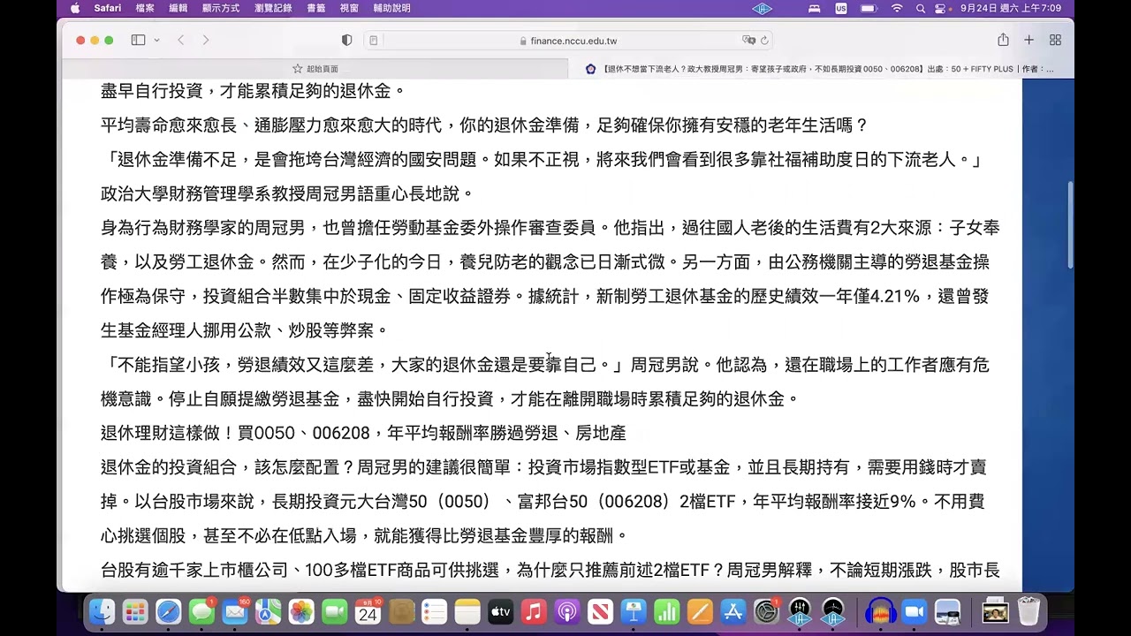1131x636 pixels.
Task: Open the Safari sidebar panel
Action: pyautogui.click(x=138, y=40)
